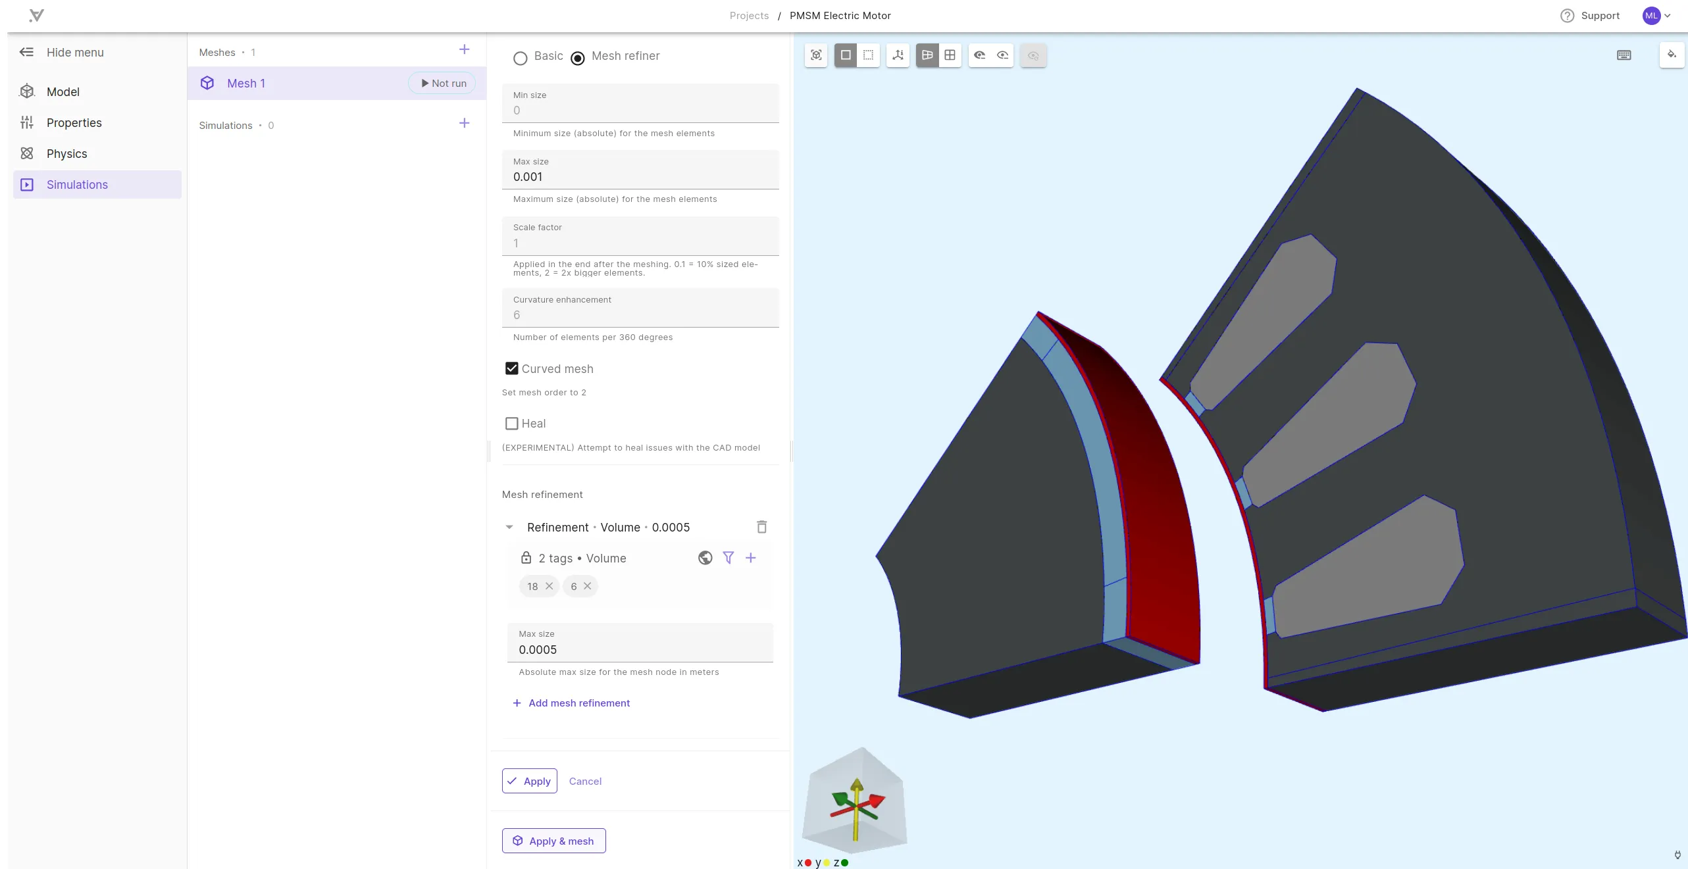Screen dimensions: 1688x869
Task: Click the fit-view cube icon in viewer toolbar
Action: [x=816, y=55]
